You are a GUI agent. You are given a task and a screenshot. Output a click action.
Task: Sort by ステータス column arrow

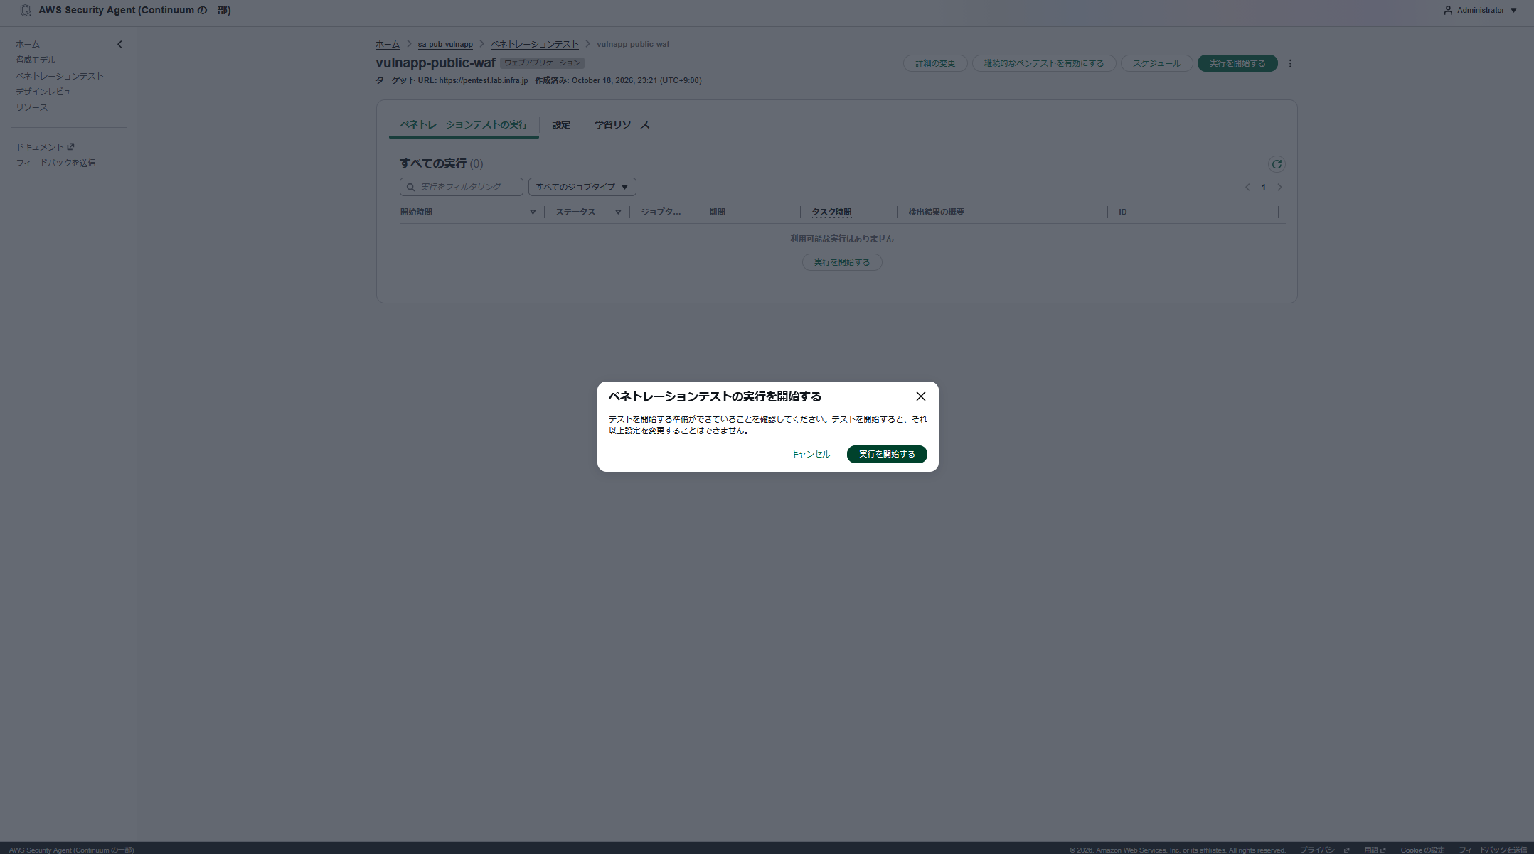(618, 212)
